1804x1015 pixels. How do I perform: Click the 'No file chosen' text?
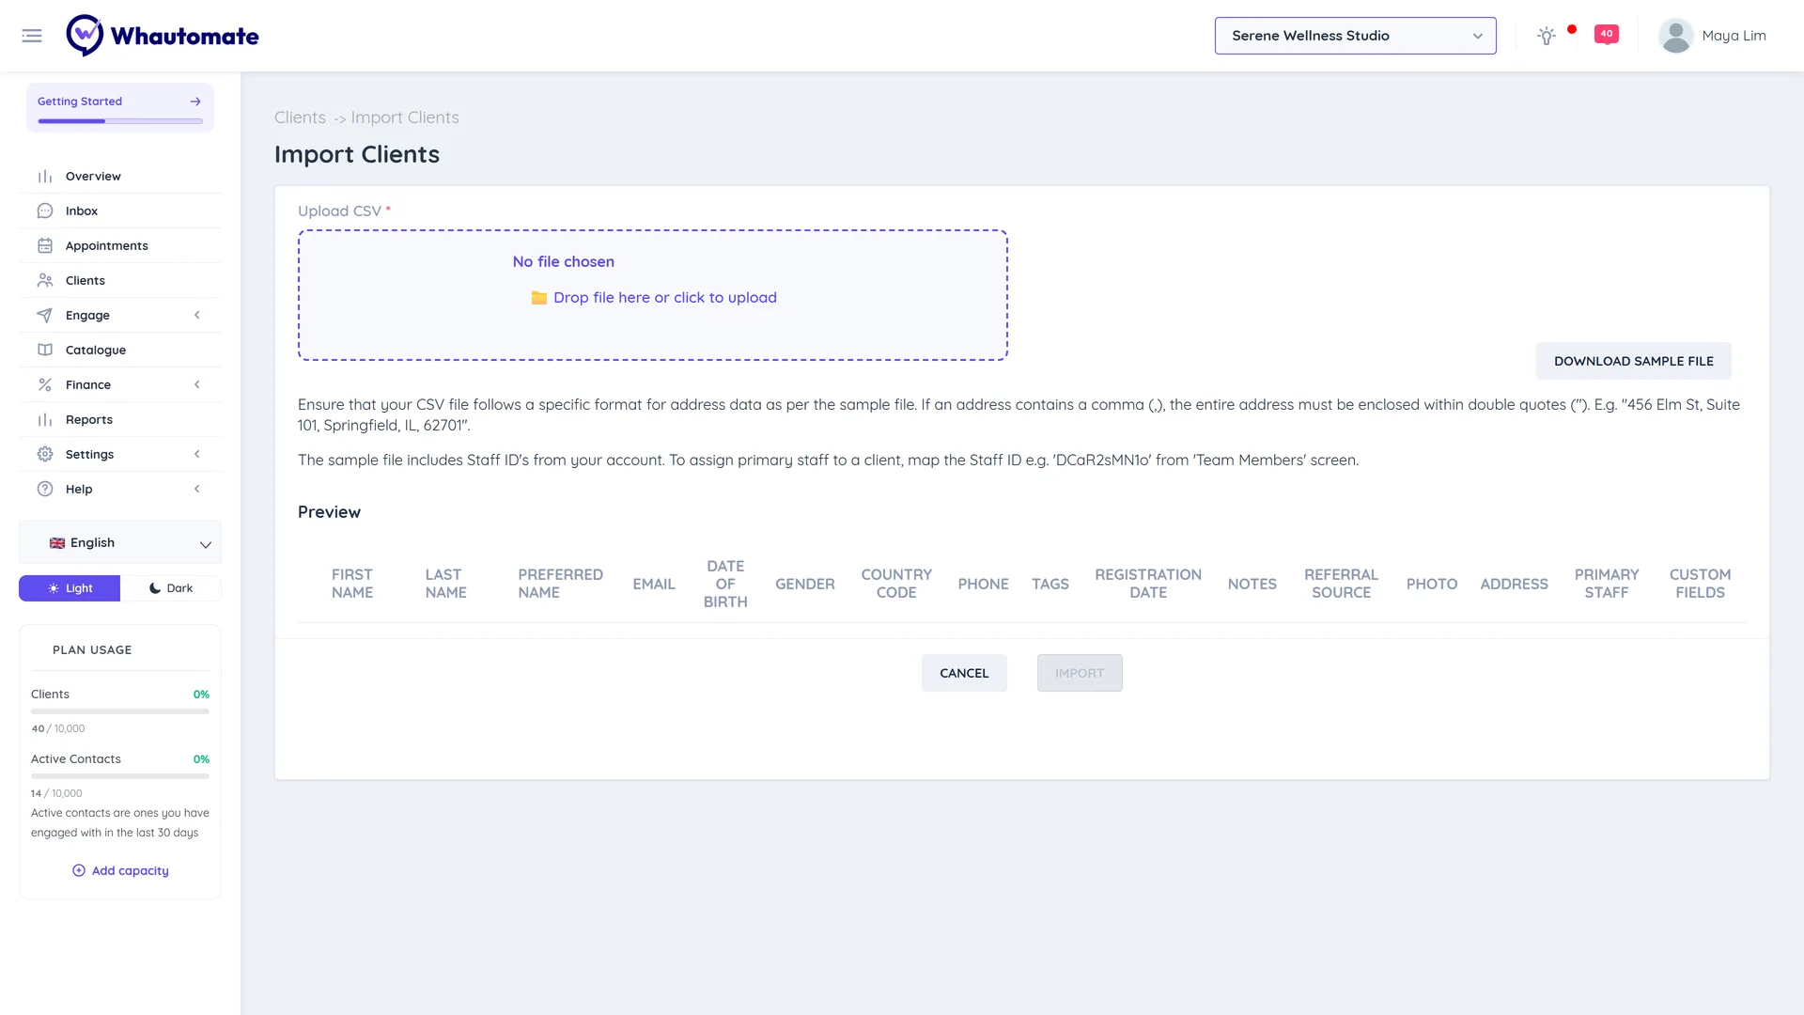point(564,262)
